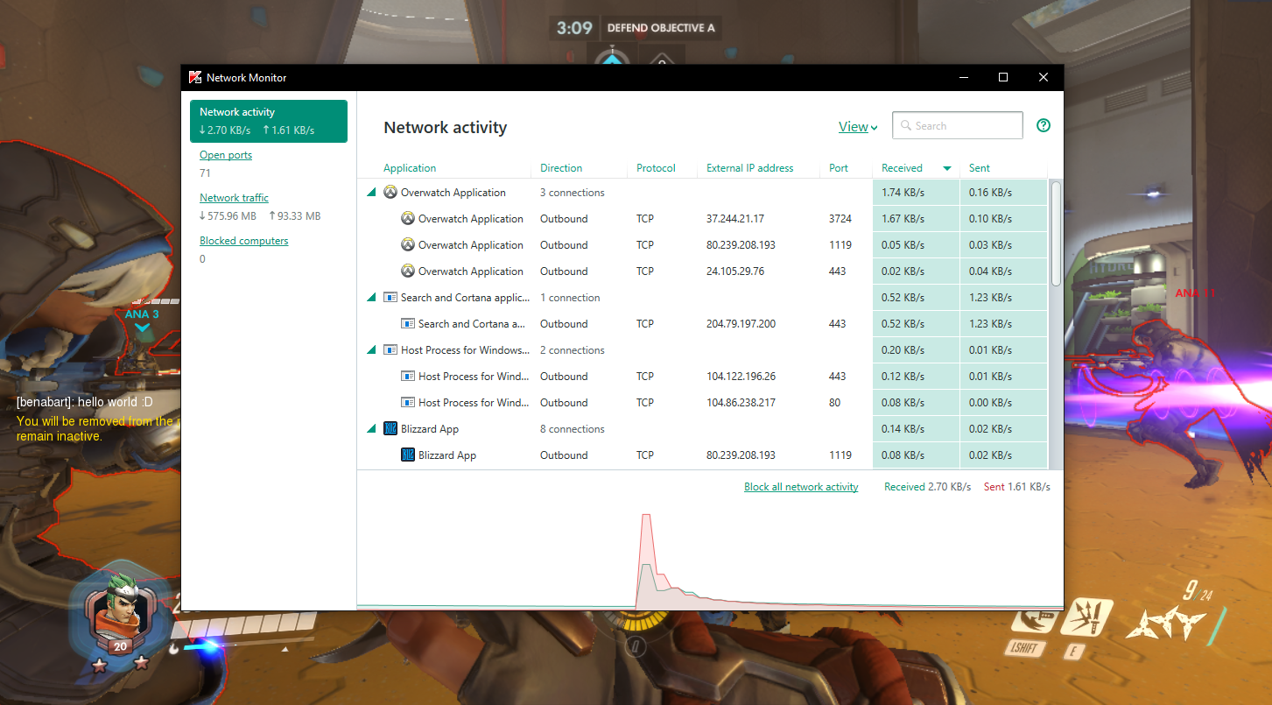Open the View dropdown menu
The height and width of the screenshot is (705, 1272).
tap(857, 127)
